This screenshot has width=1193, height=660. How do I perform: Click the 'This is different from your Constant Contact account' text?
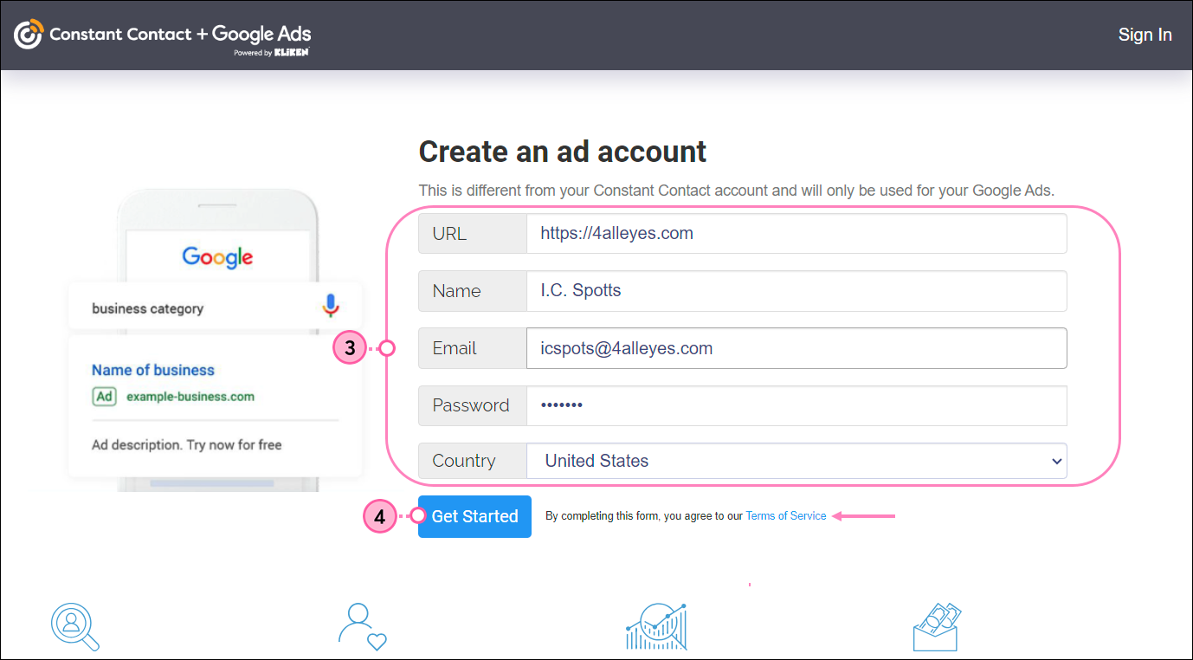pos(737,191)
